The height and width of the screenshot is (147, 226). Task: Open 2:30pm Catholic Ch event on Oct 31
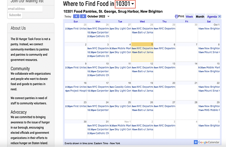98,133
